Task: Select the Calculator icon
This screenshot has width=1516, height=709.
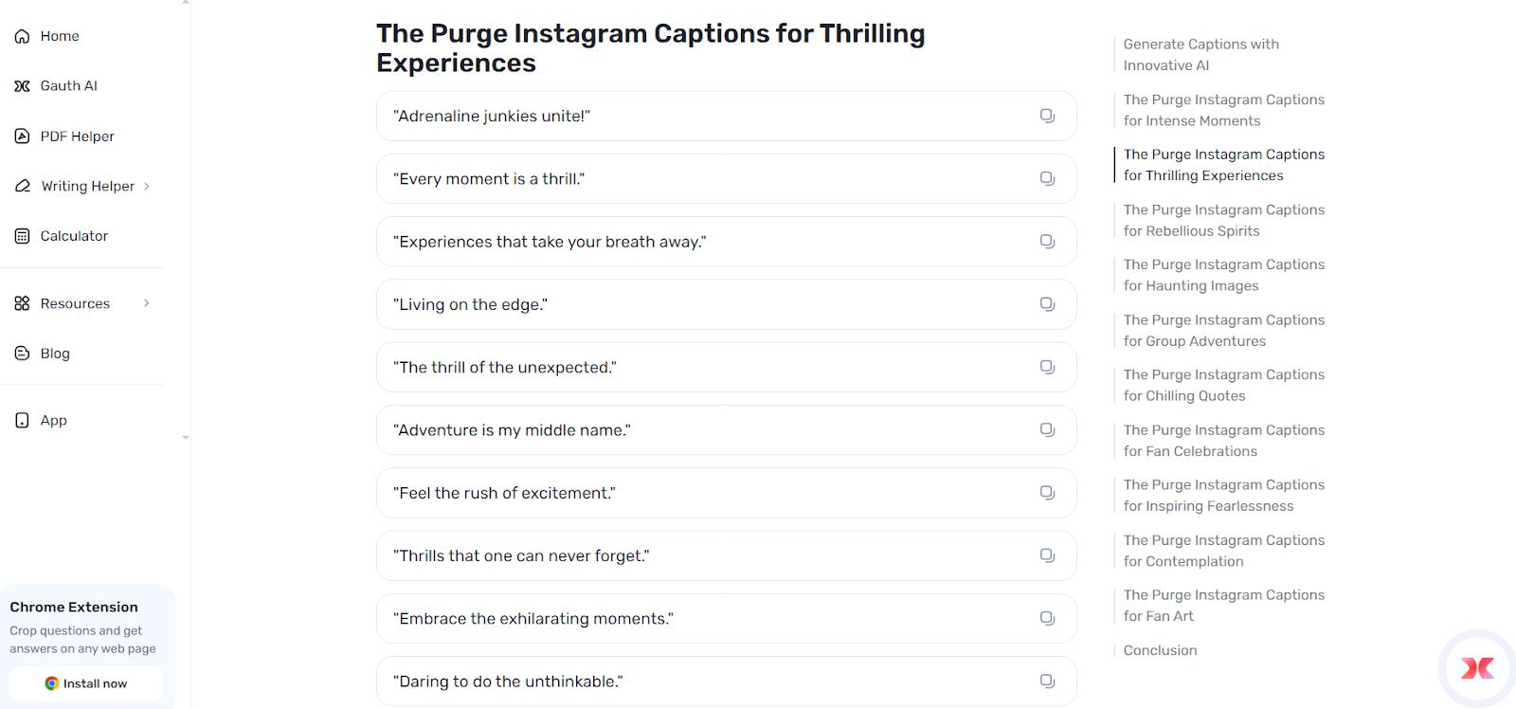Action: click(22, 235)
